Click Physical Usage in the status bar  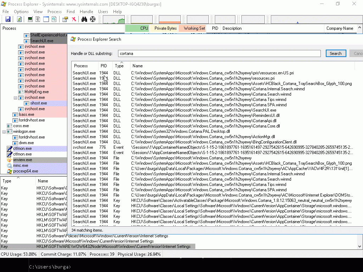pos(139,254)
